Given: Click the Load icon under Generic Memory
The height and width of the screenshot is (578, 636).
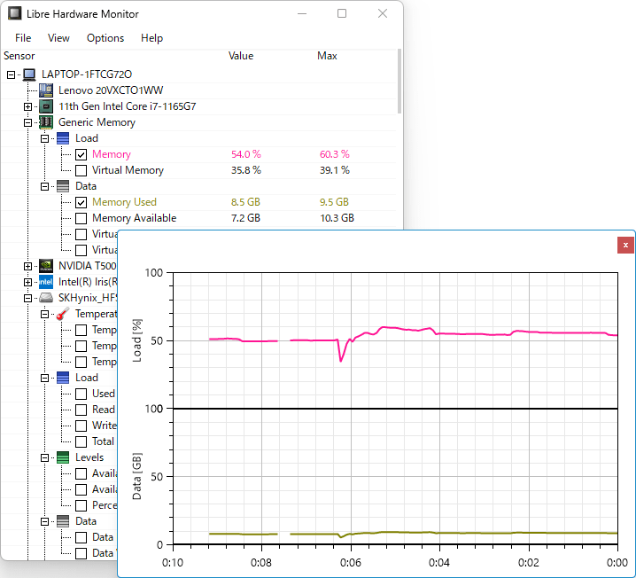Looking at the screenshot, I should [x=63, y=138].
